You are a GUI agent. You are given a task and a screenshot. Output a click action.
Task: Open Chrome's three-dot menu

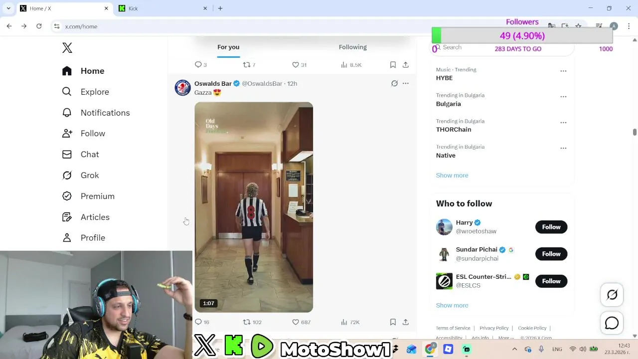tap(629, 26)
